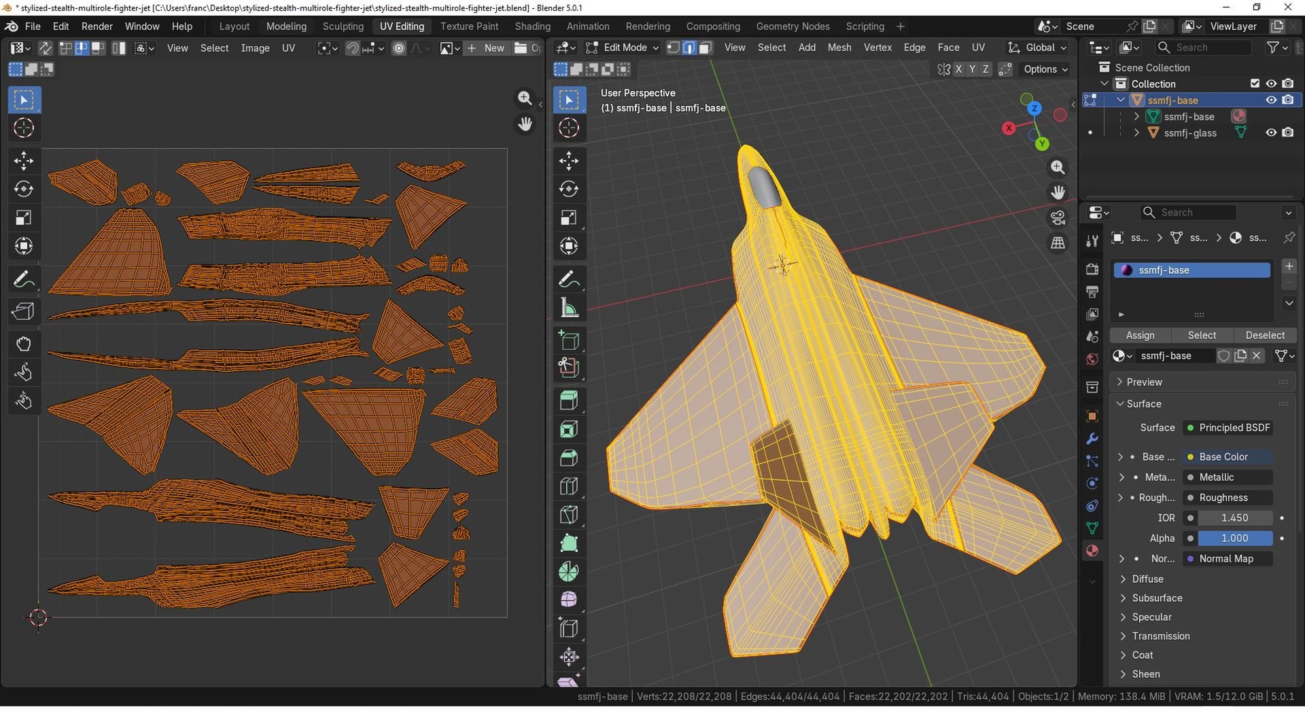Choose the Inset Faces tool

pos(569,429)
